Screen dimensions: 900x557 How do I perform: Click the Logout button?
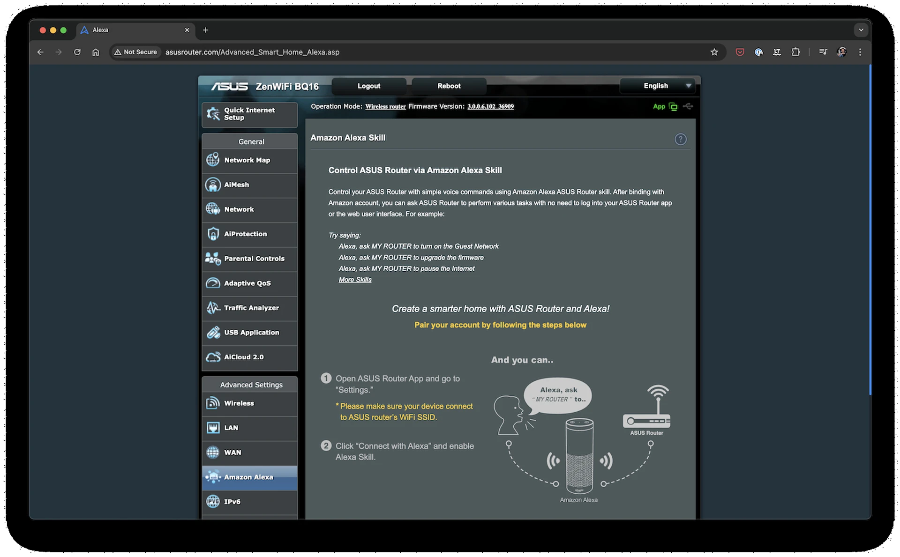click(369, 86)
